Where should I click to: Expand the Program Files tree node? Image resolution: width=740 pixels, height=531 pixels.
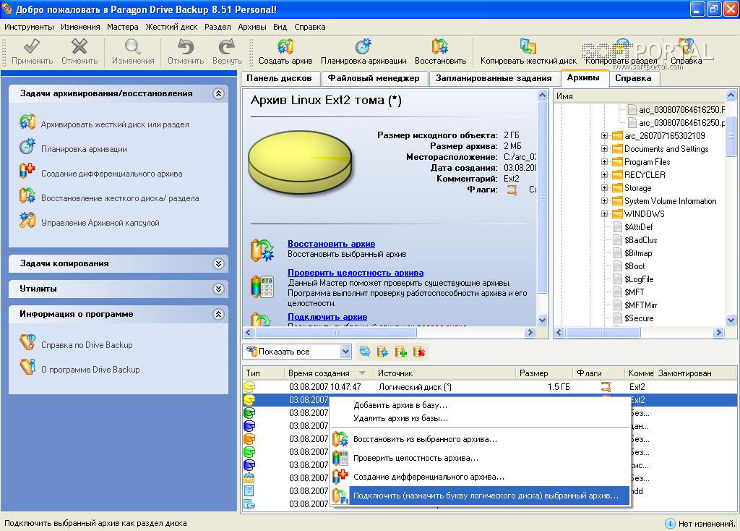coord(605,161)
